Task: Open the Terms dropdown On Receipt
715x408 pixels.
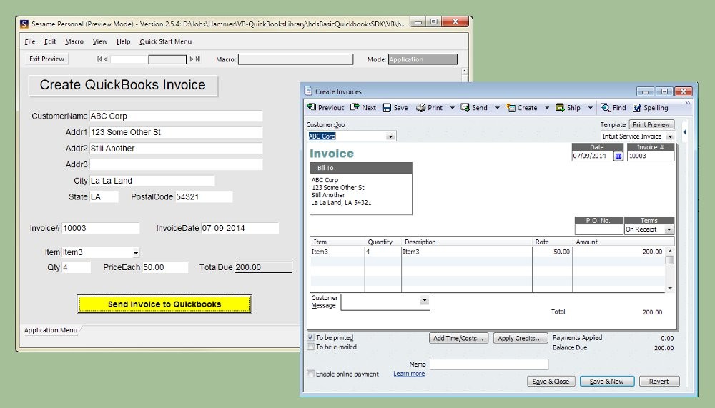Action: pyautogui.click(x=669, y=229)
